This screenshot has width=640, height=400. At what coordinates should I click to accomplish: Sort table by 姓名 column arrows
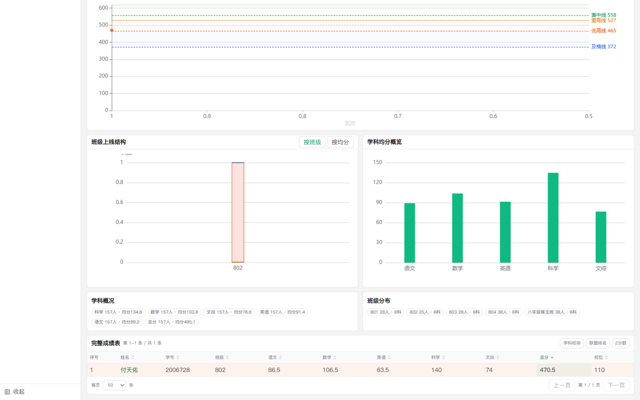(133, 357)
